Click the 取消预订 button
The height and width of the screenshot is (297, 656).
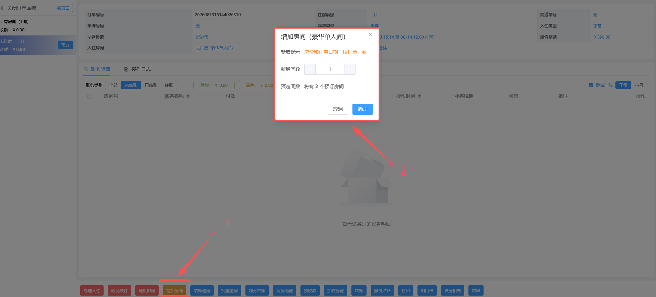tap(119, 290)
